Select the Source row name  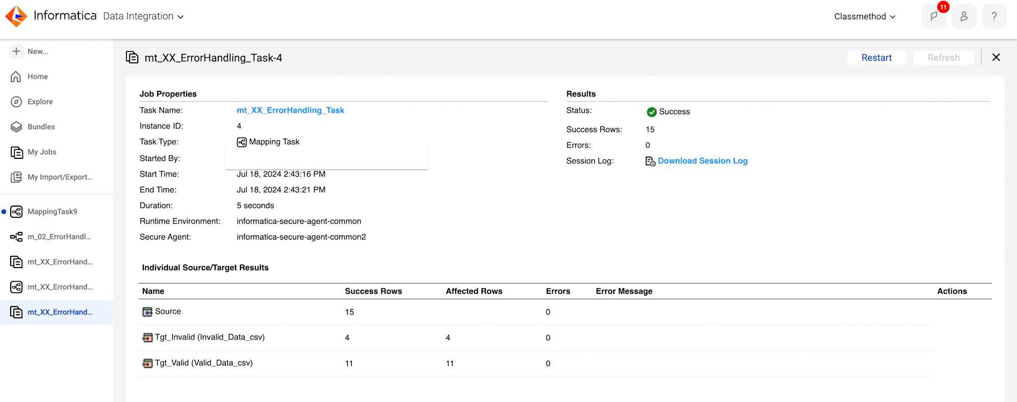(168, 312)
